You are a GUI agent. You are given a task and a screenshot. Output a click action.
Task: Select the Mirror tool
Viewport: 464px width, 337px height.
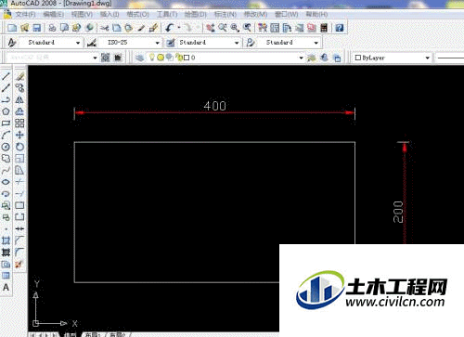19,99
